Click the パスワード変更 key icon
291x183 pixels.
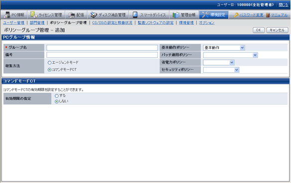coord(236,15)
